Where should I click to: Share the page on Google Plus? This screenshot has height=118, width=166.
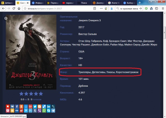click(30, 106)
